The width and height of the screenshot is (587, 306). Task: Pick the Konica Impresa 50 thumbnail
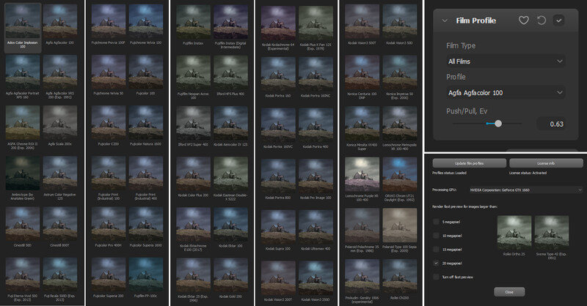(x=399, y=72)
